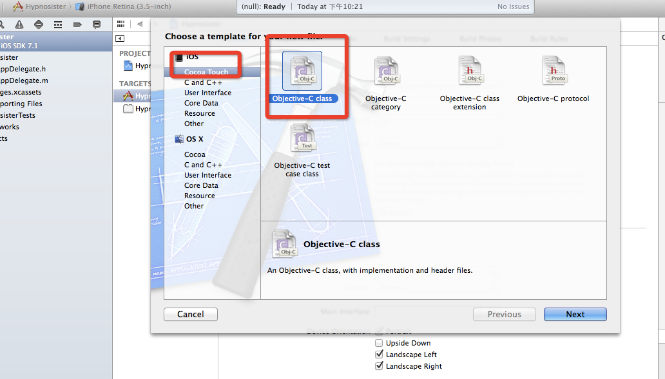Select Resource under OS X

click(x=199, y=196)
